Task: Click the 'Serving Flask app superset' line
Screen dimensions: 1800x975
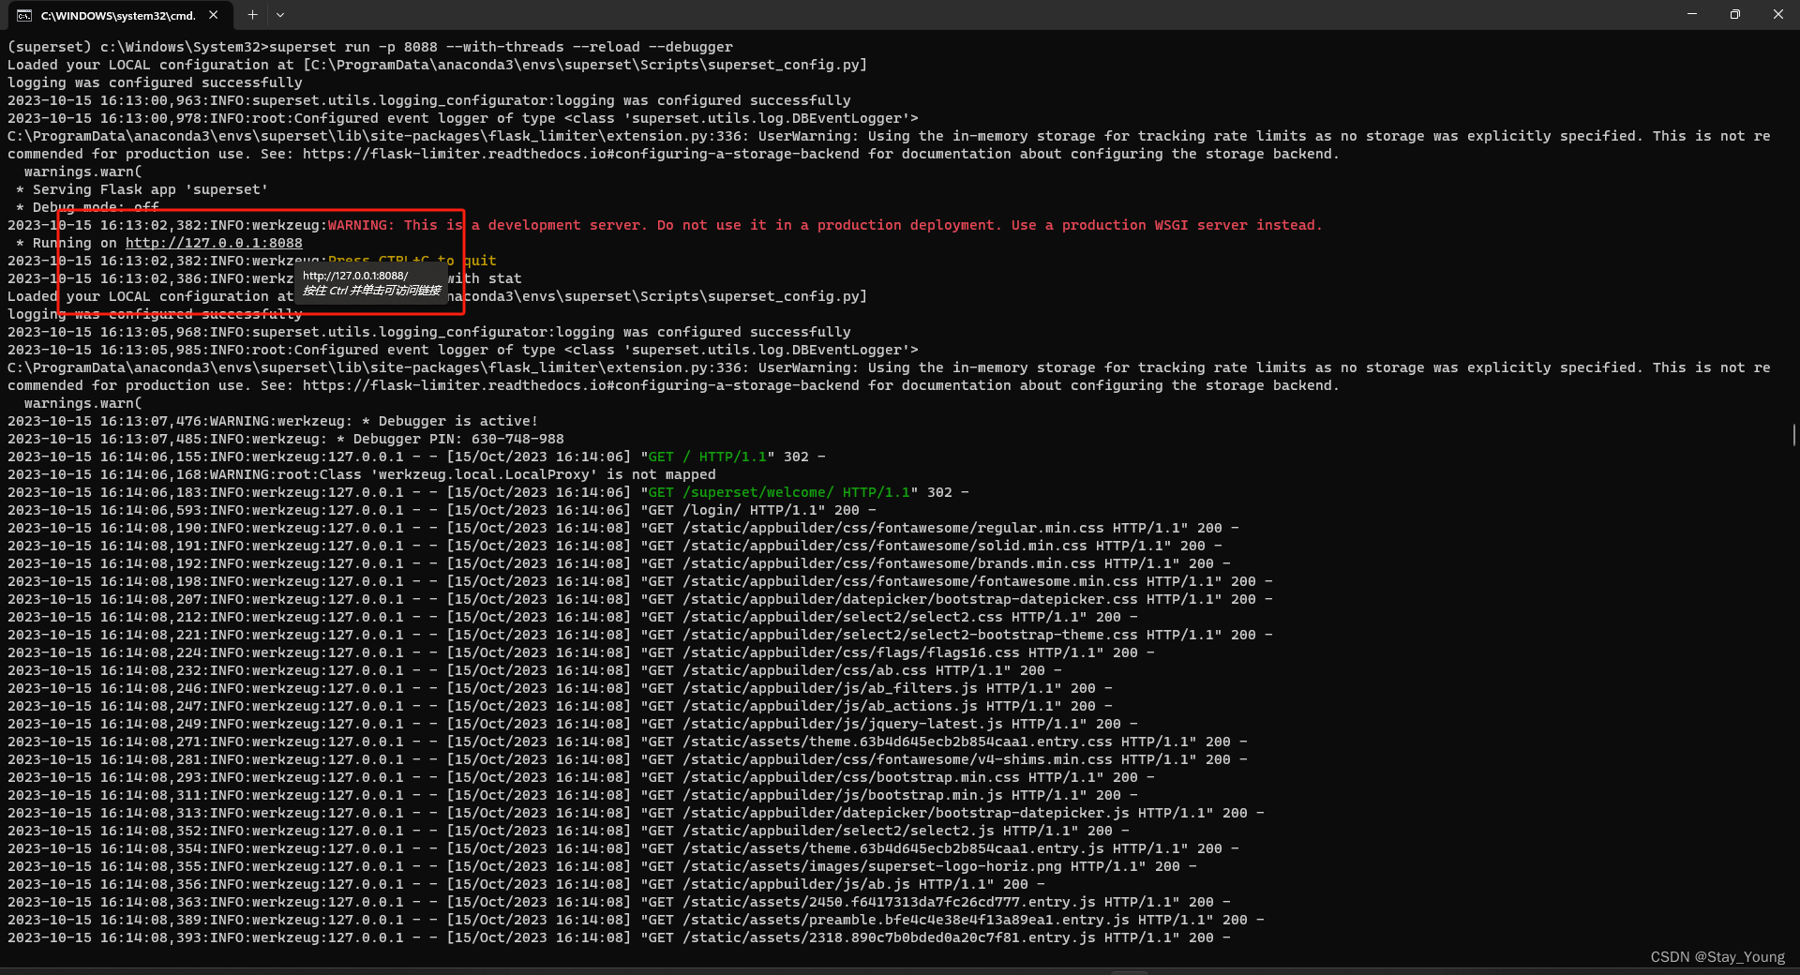Action: click(141, 189)
